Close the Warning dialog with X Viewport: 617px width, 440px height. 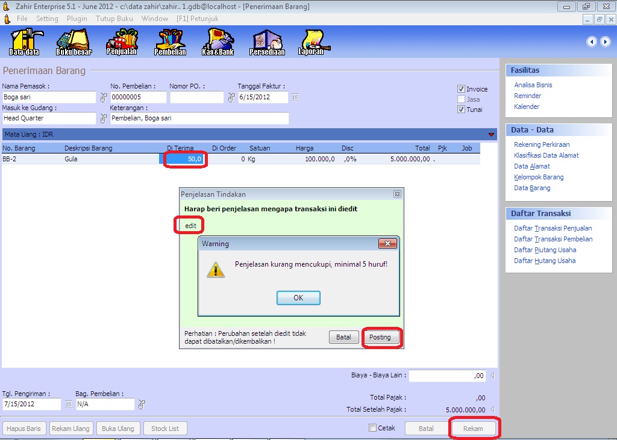386,244
